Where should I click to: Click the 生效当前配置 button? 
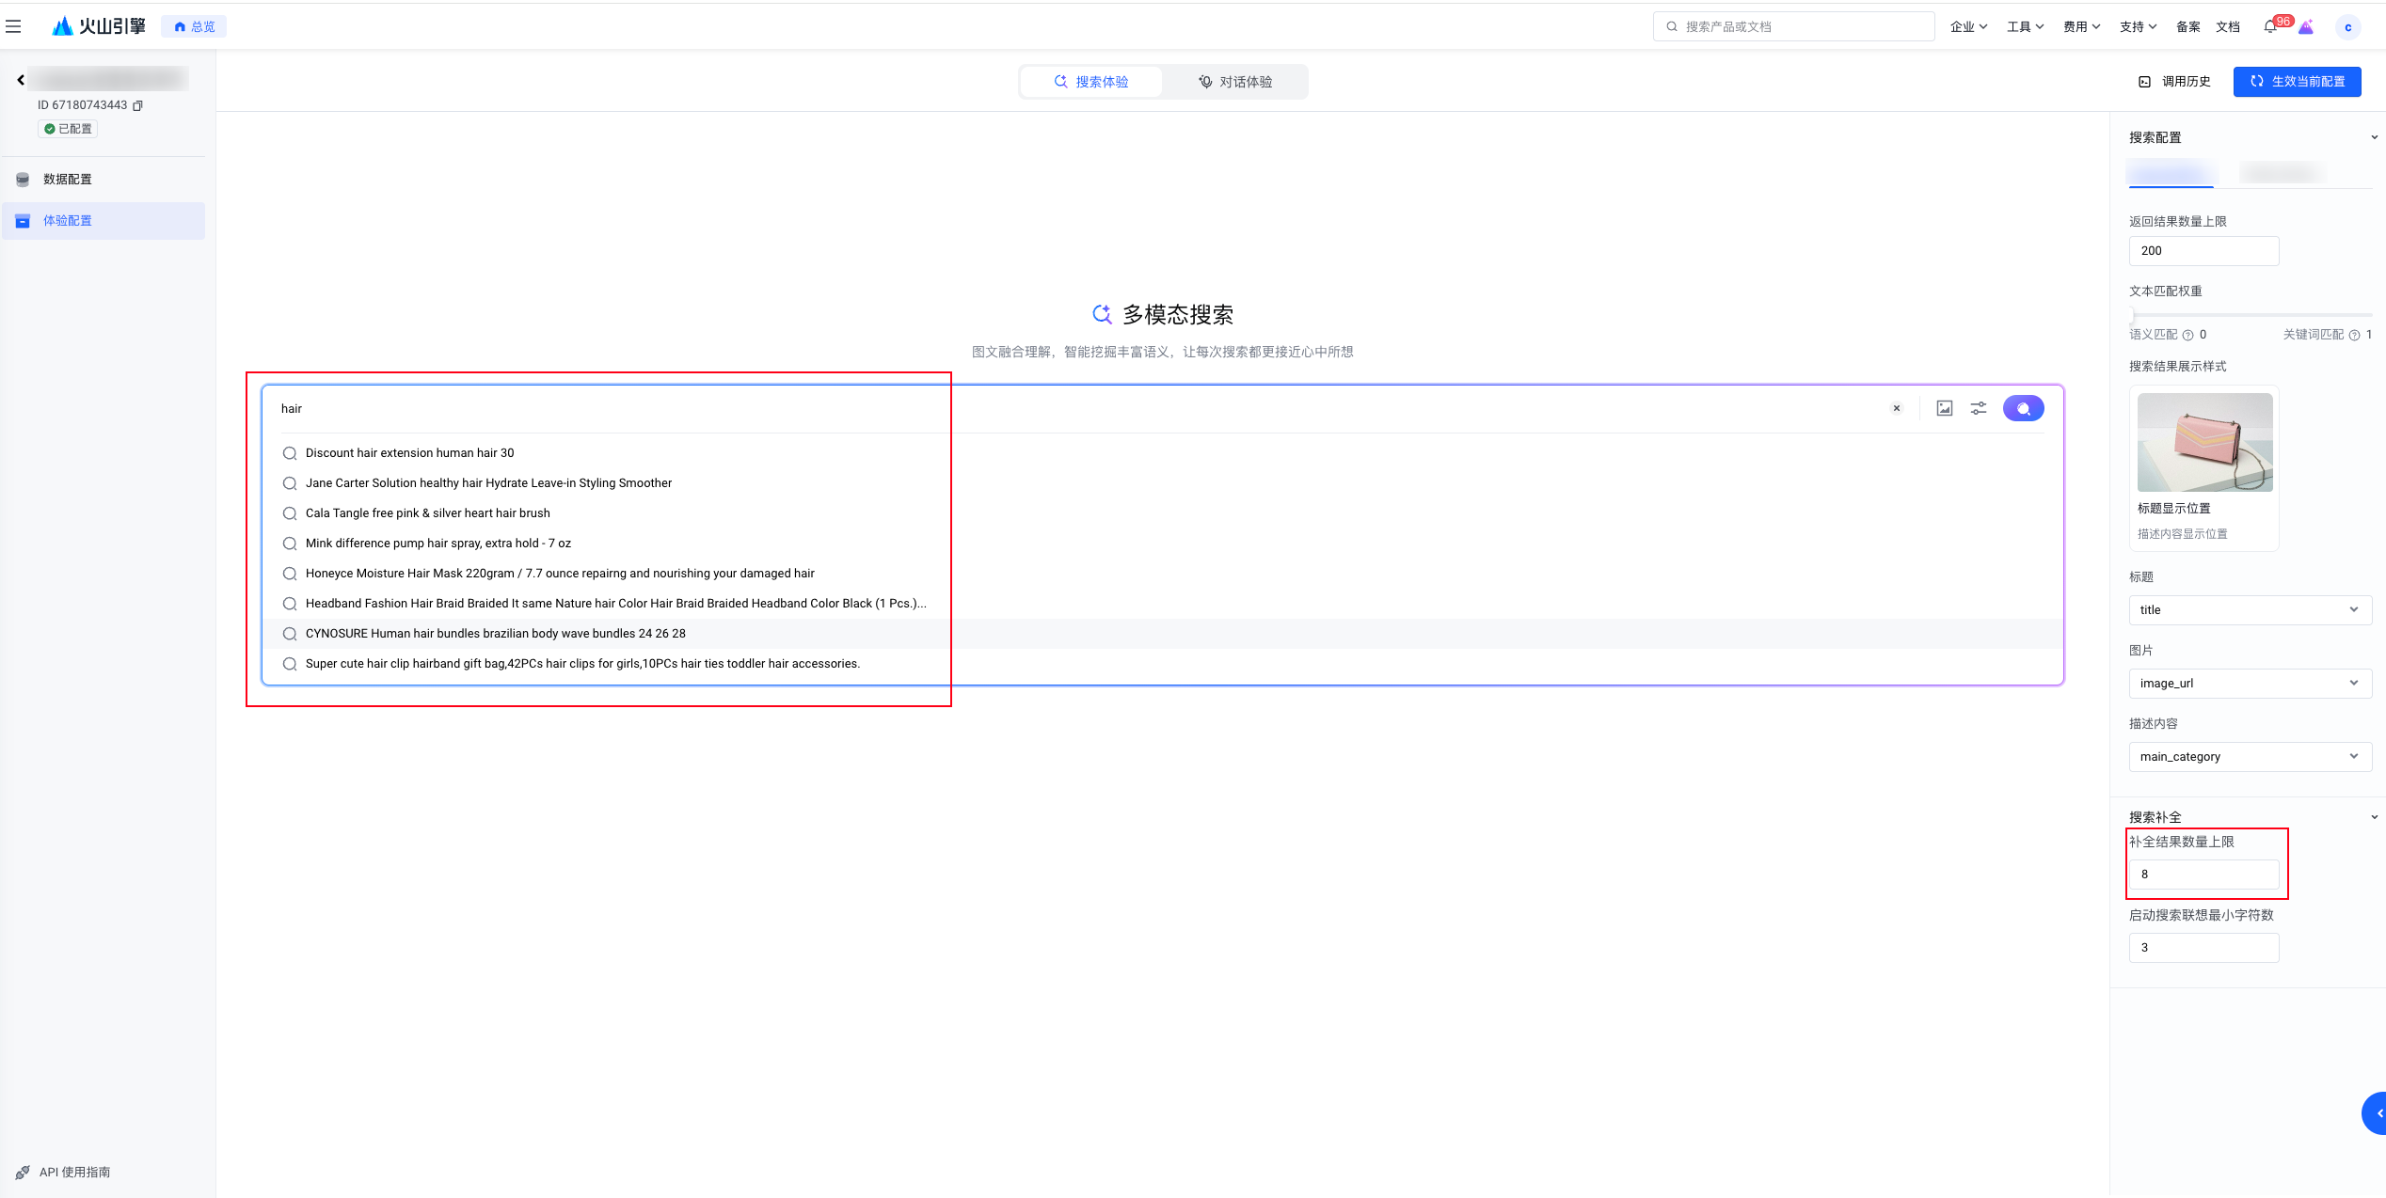(x=2297, y=82)
